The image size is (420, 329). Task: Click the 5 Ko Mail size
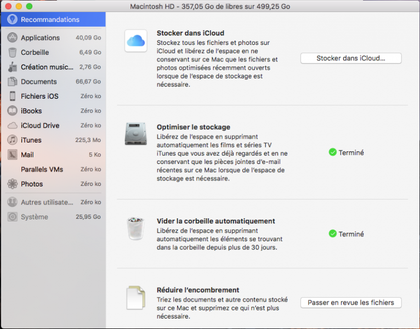point(95,155)
